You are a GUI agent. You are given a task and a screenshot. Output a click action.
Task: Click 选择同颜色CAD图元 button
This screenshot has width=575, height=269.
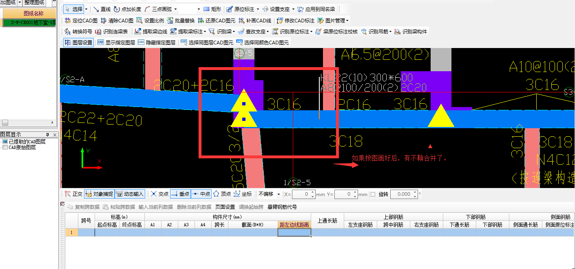pos(262,42)
